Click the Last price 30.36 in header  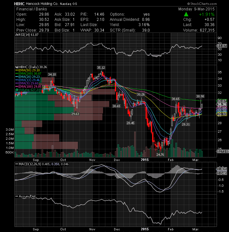(x=209, y=25)
